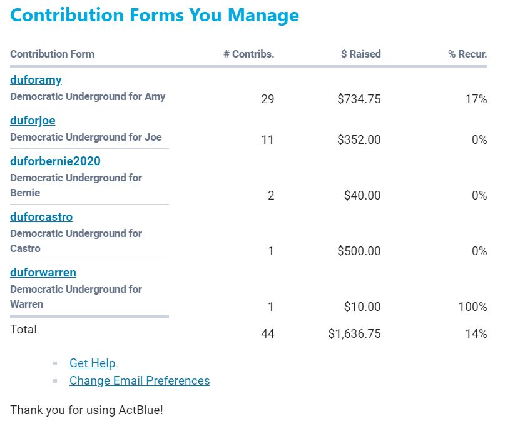This screenshot has height=426, width=510.
Task: Open the duforjoe contribution form link
Action: (x=33, y=121)
